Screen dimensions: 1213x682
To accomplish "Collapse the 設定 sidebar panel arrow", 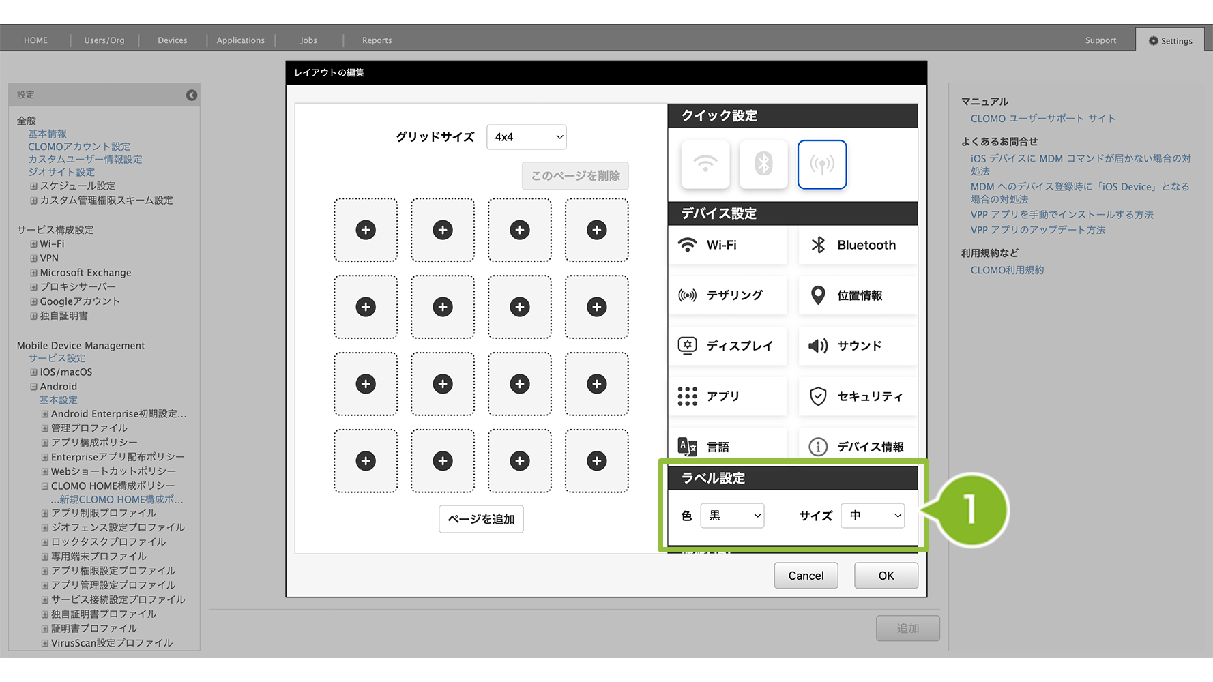I will (x=192, y=95).
